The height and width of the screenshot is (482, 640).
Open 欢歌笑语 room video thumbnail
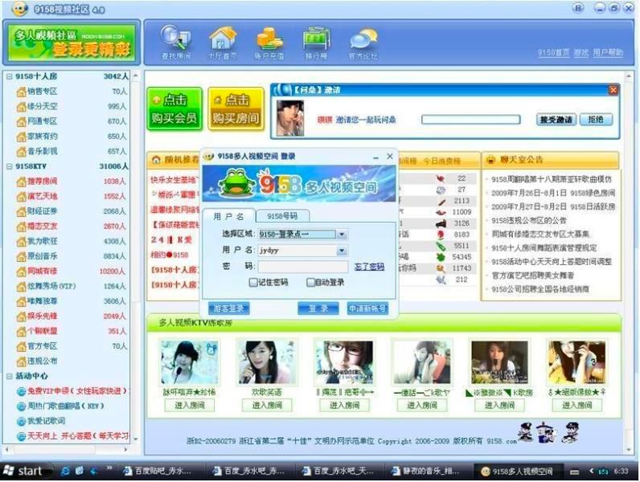[267, 362]
